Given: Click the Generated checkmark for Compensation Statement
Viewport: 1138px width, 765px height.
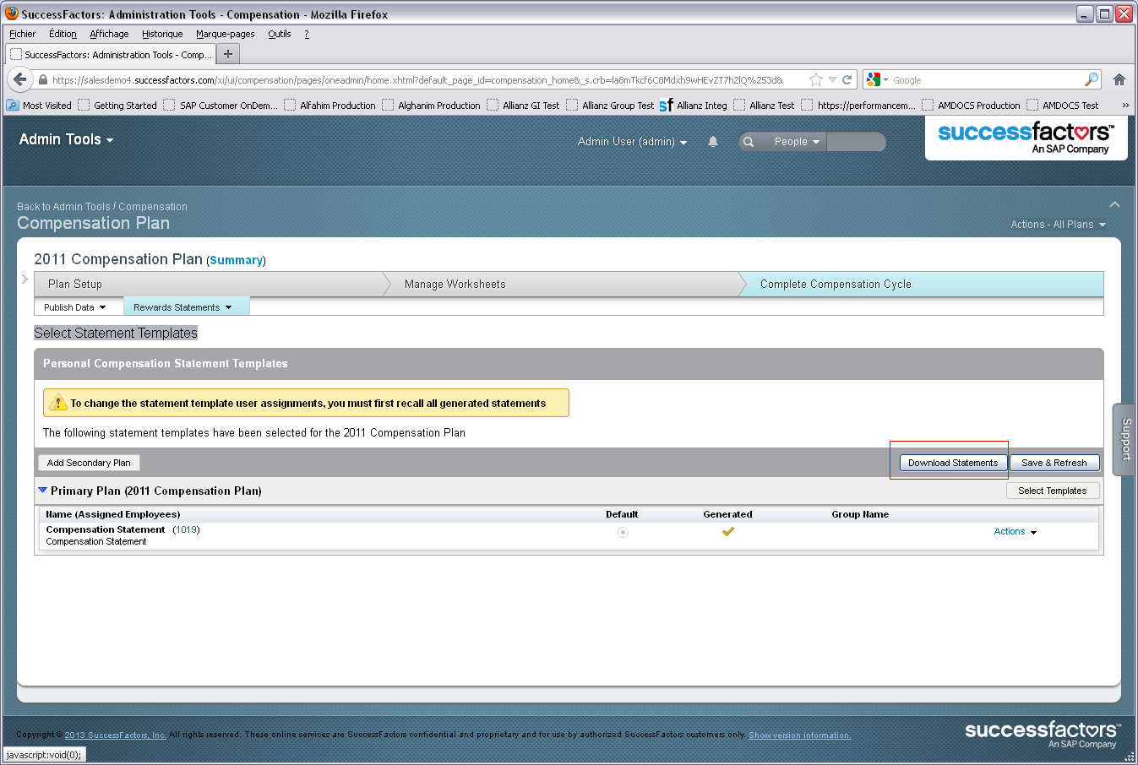Looking at the screenshot, I should pyautogui.click(x=727, y=531).
